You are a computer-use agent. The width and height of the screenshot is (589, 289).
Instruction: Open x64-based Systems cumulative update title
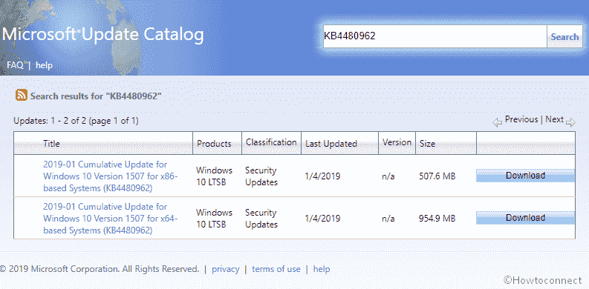click(x=111, y=219)
